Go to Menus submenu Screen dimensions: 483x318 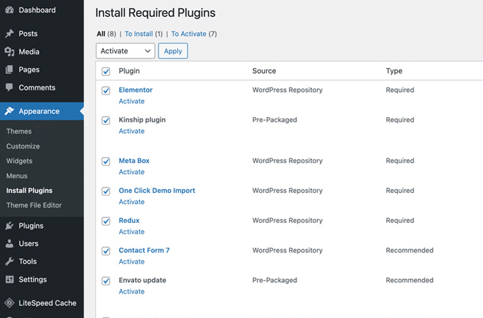17,175
